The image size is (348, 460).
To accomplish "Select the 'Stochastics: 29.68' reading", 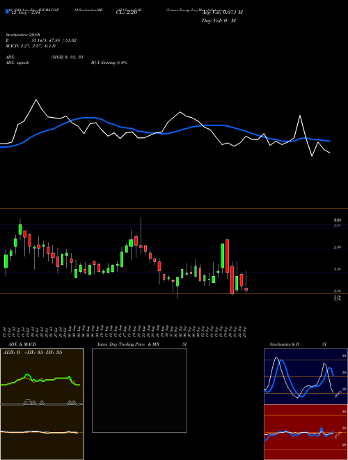I will point(22,36).
